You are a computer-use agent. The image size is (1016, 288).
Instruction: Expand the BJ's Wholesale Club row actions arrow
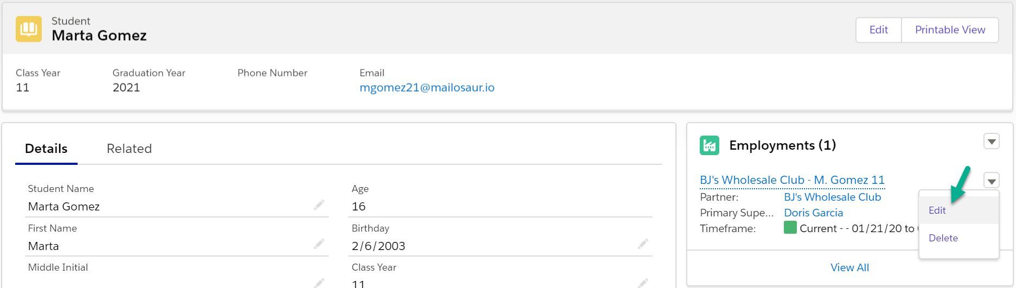tap(992, 181)
